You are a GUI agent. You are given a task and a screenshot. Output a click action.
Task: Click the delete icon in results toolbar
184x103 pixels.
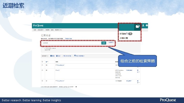coord(51,56)
